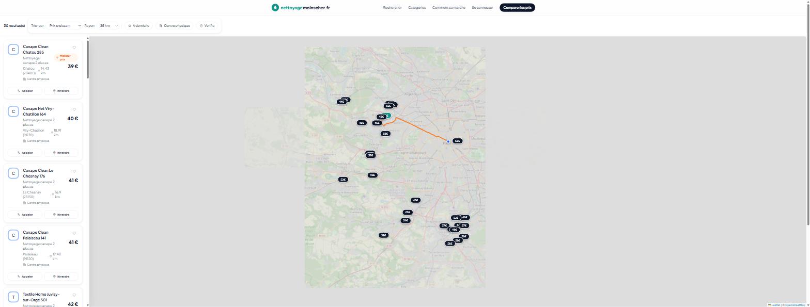The height and width of the screenshot is (307, 810).
Task: Enable the Verifie filter
Action: 207,26
